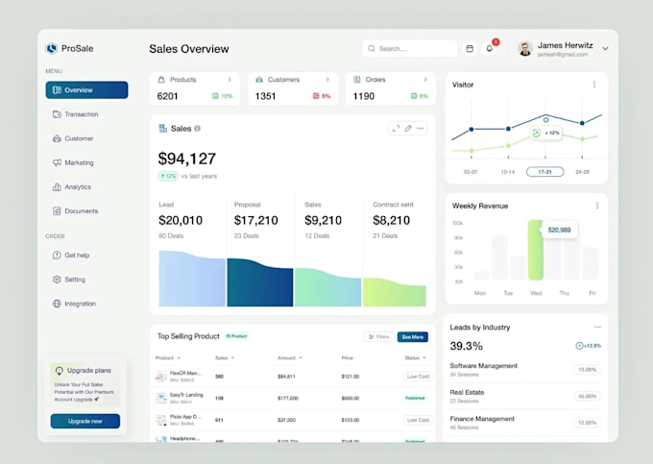Expand James Herwitz account dropdown
This screenshot has width=653, height=464.
click(605, 49)
